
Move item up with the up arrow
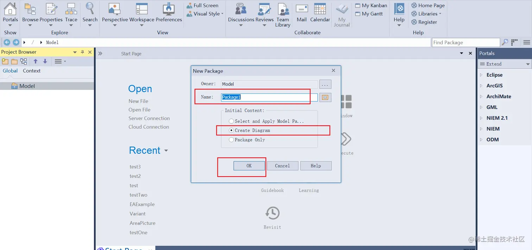tap(36, 61)
